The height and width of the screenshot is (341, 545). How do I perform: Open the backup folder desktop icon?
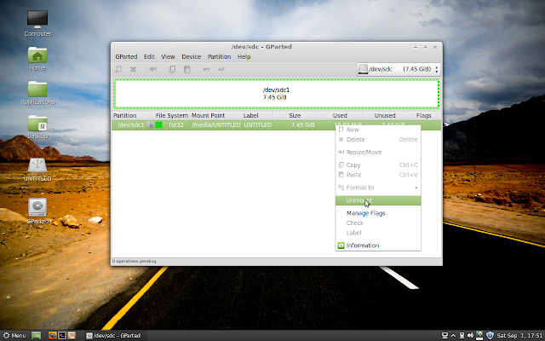point(37,127)
